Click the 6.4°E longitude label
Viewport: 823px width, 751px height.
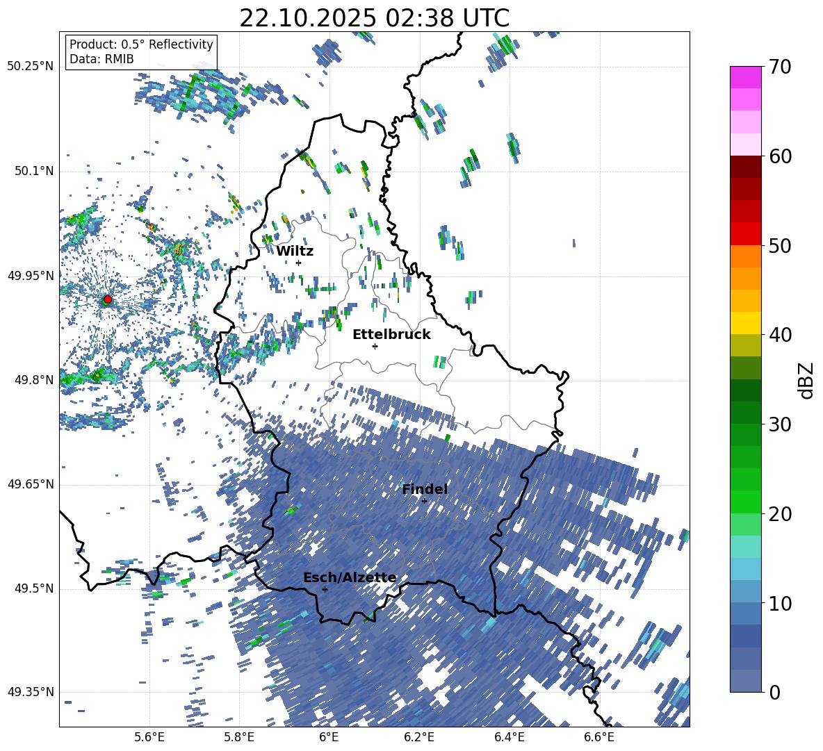pyautogui.click(x=509, y=737)
